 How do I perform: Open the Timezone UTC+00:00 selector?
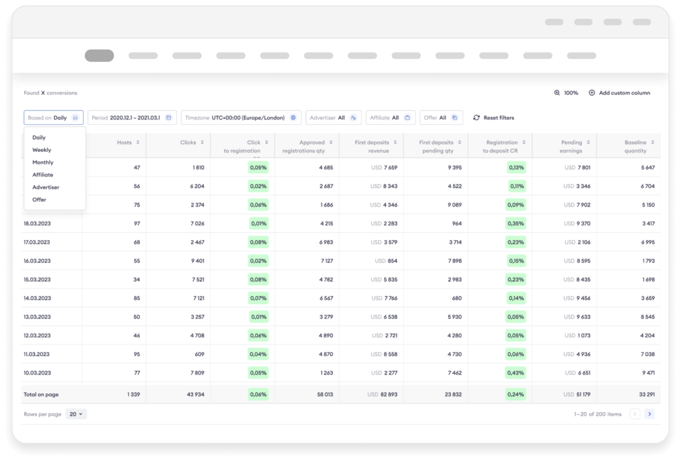(x=241, y=118)
